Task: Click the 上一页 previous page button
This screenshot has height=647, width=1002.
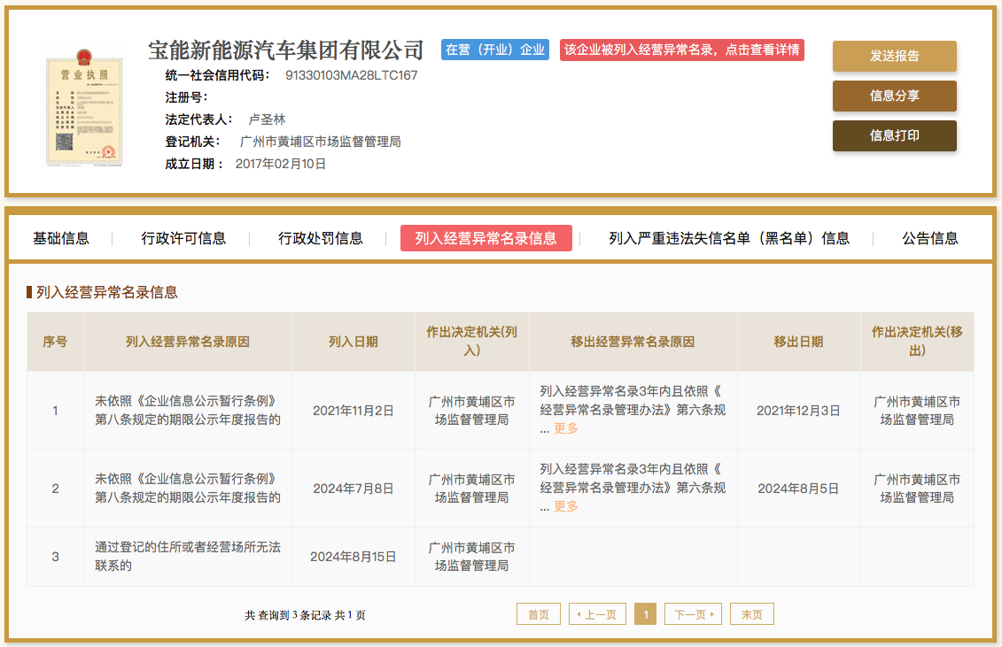Action: 597,614
